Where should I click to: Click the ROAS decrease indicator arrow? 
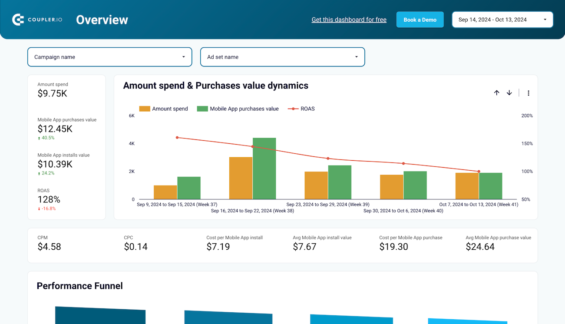39,208
